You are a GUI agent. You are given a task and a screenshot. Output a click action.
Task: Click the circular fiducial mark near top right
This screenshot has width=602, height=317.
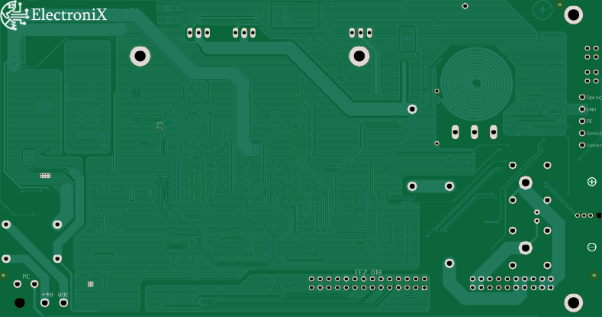point(543,10)
